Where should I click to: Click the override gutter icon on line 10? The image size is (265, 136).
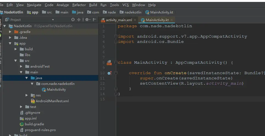tap(110, 73)
